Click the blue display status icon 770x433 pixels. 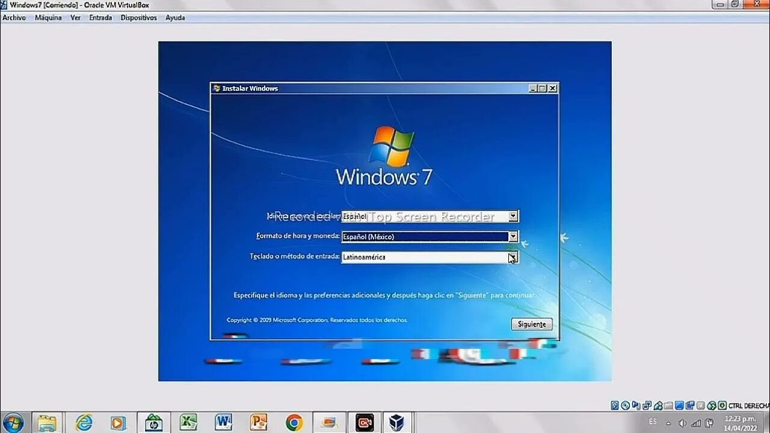tap(679, 405)
